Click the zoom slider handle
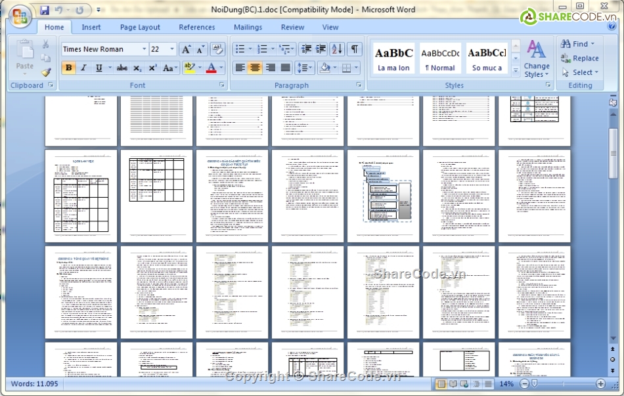 [x=534, y=384]
